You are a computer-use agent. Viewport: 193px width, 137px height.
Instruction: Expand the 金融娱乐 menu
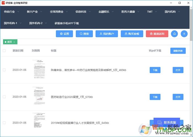pyautogui.click(x=106, y=12)
